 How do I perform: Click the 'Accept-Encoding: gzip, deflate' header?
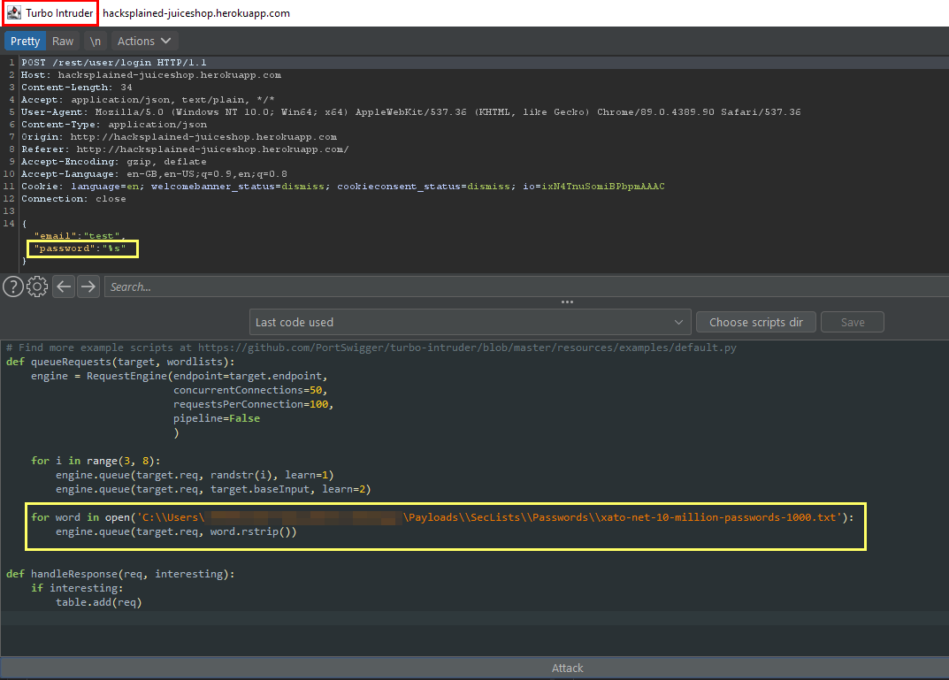(114, 162)
